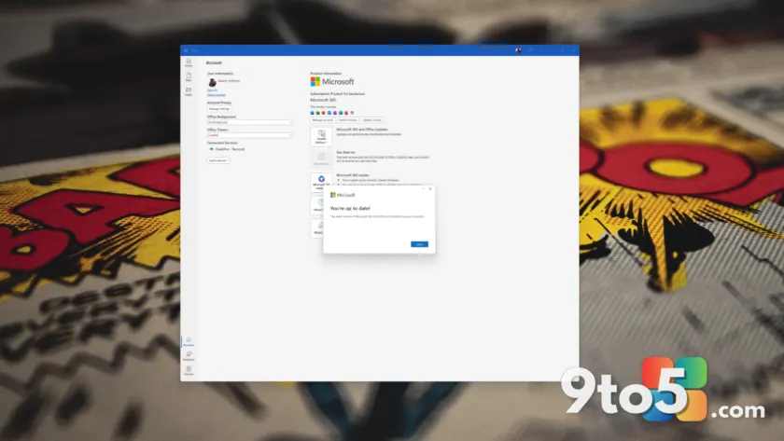Click the app grid icon in title bar
Viewport: 784px width, 441px height.
[186, 50]
